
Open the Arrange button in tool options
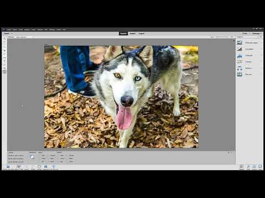(x=33, y=157)
